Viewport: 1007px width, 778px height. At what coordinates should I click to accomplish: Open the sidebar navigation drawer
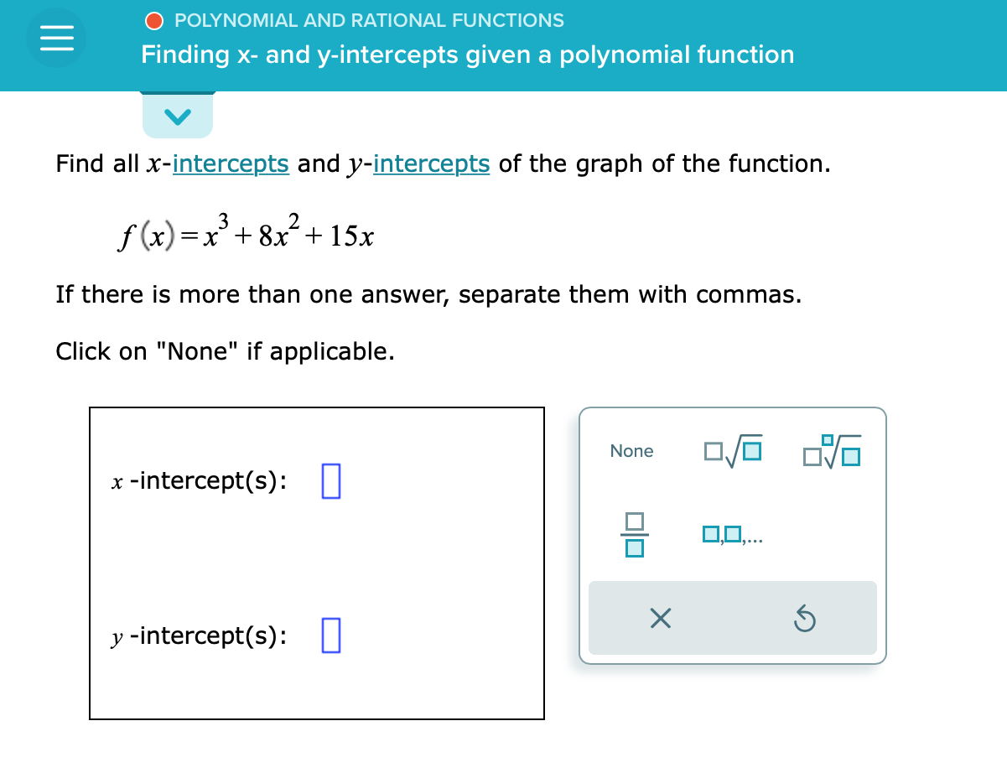coord(56,37)
